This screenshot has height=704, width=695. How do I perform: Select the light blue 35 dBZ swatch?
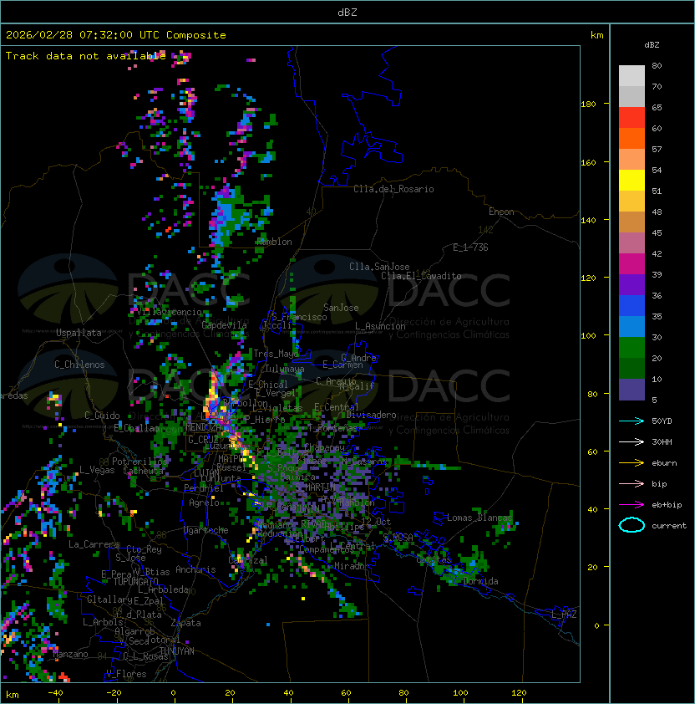click(632, 327)
